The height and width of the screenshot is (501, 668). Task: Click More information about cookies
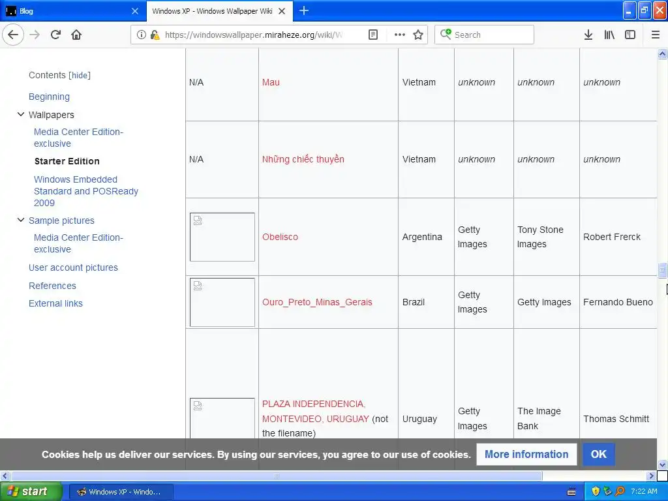click(x=526, y=454)
